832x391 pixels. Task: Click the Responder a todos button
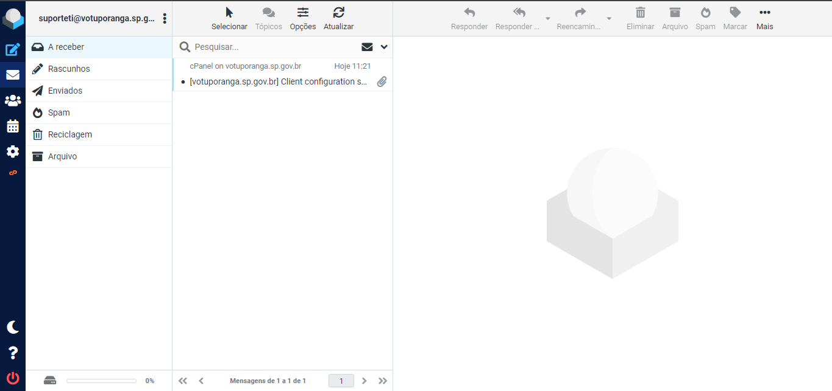(x=517, y=19)
